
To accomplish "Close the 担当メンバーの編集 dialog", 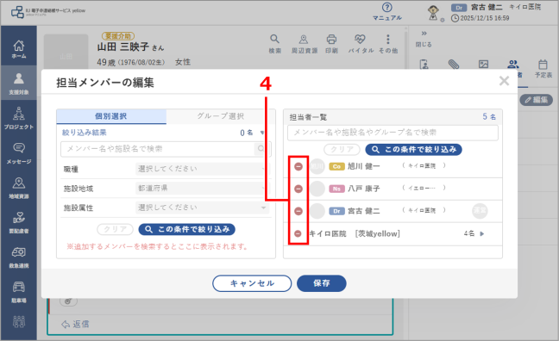I will tap(504, 81).
